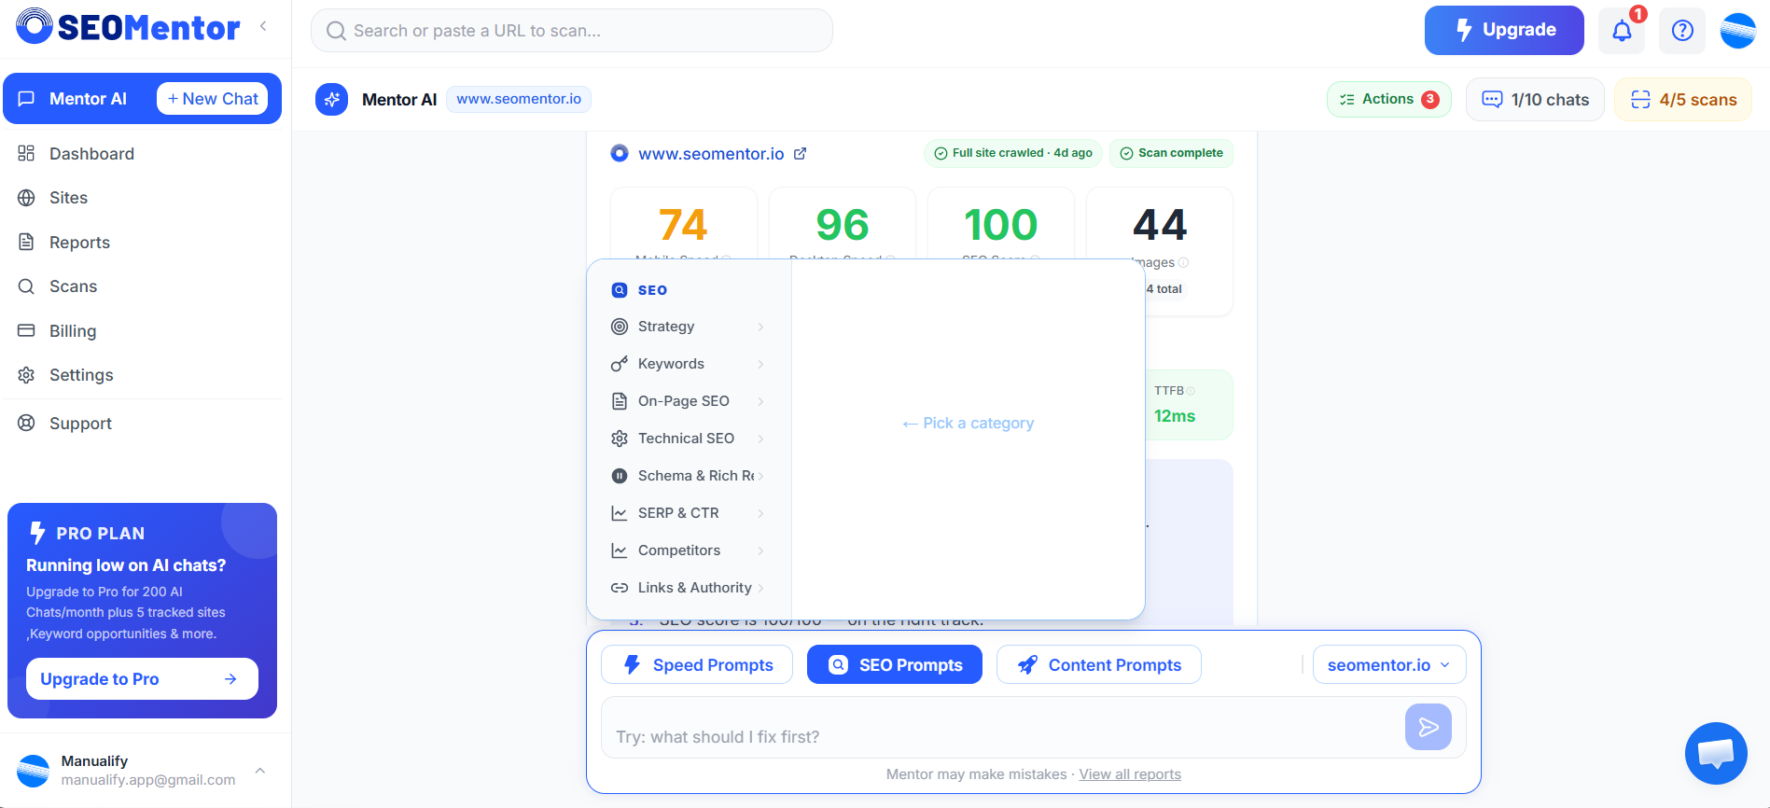The height and width of the screenshot is (808, 1770).
Task: Expand the Strategy category
Action: pyautogui.click(x=689, y=327)
